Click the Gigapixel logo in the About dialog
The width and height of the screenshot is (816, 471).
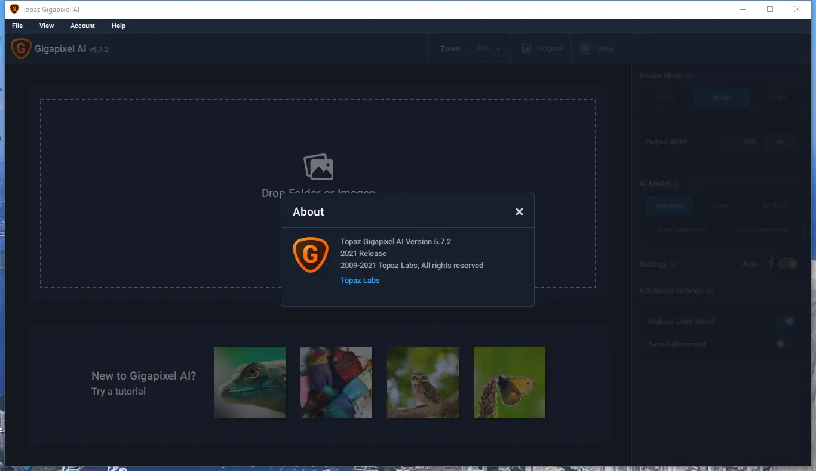(x=311, y=255)
